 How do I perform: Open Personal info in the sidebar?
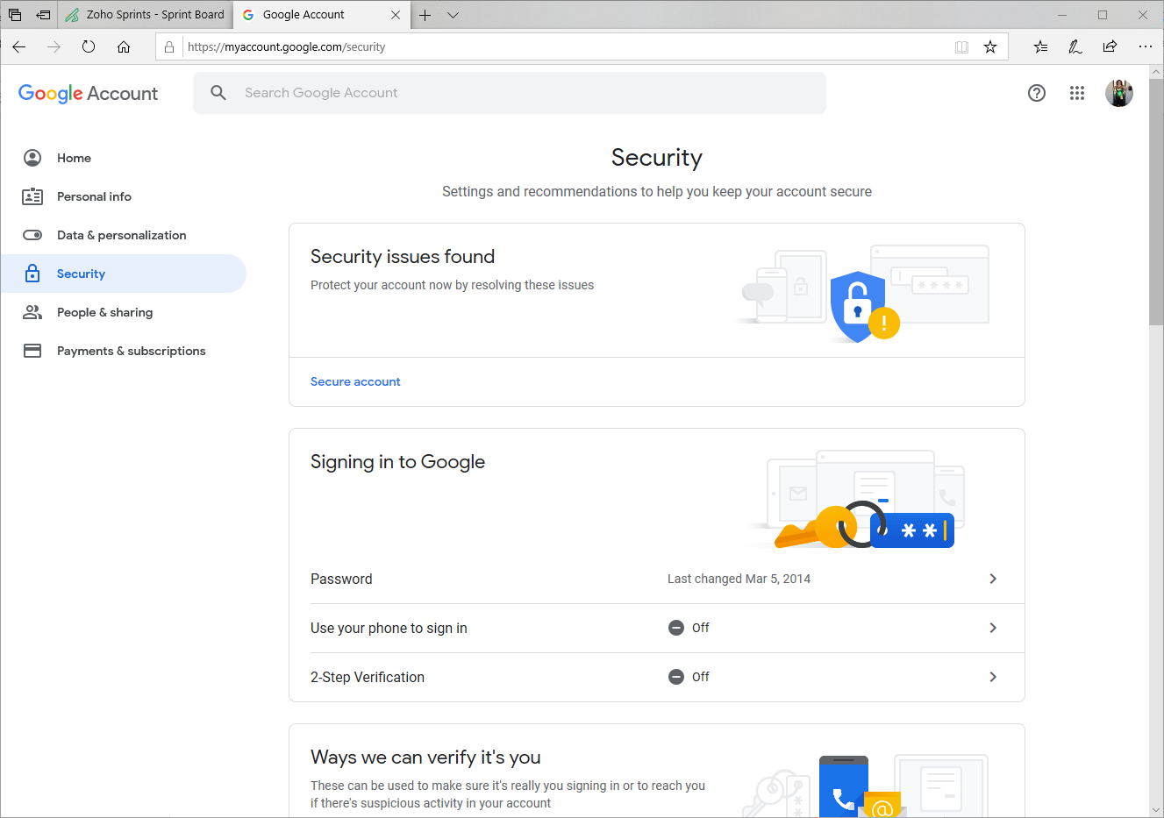(x=124, y=196)
